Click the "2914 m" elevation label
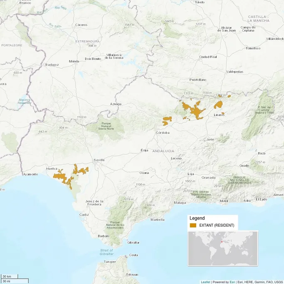The width and height of the screenshot is (284, 284). pyautogui.click(x=219, y=186)
